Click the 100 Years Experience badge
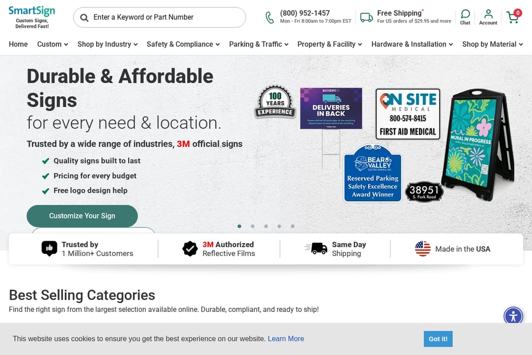This screenshot has width=532, height=355. (275, 102)
